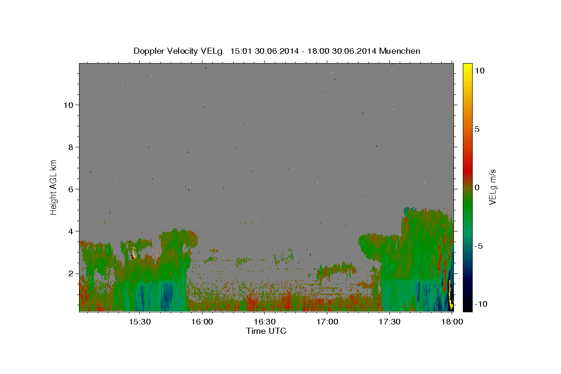Click the height axis label 4
The width and height of the screenshot is (561, 374).
[x=71, y=231]
